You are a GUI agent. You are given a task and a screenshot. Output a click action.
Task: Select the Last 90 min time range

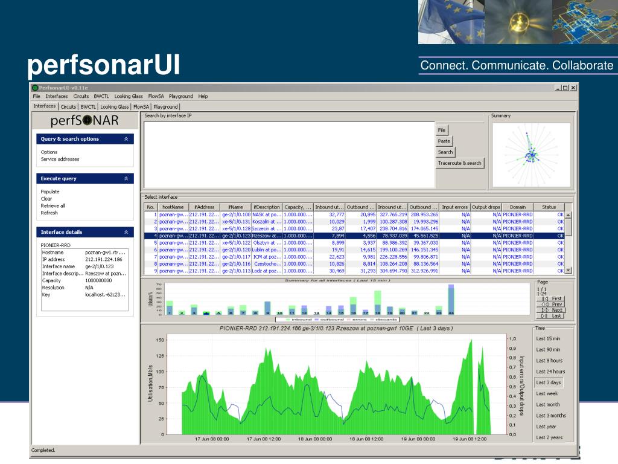[x=548, y=350]
